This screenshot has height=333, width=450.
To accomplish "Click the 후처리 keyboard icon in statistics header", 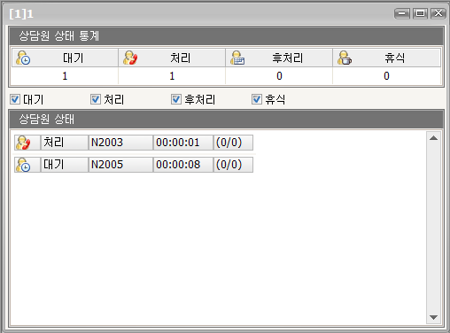I will 237,58.
